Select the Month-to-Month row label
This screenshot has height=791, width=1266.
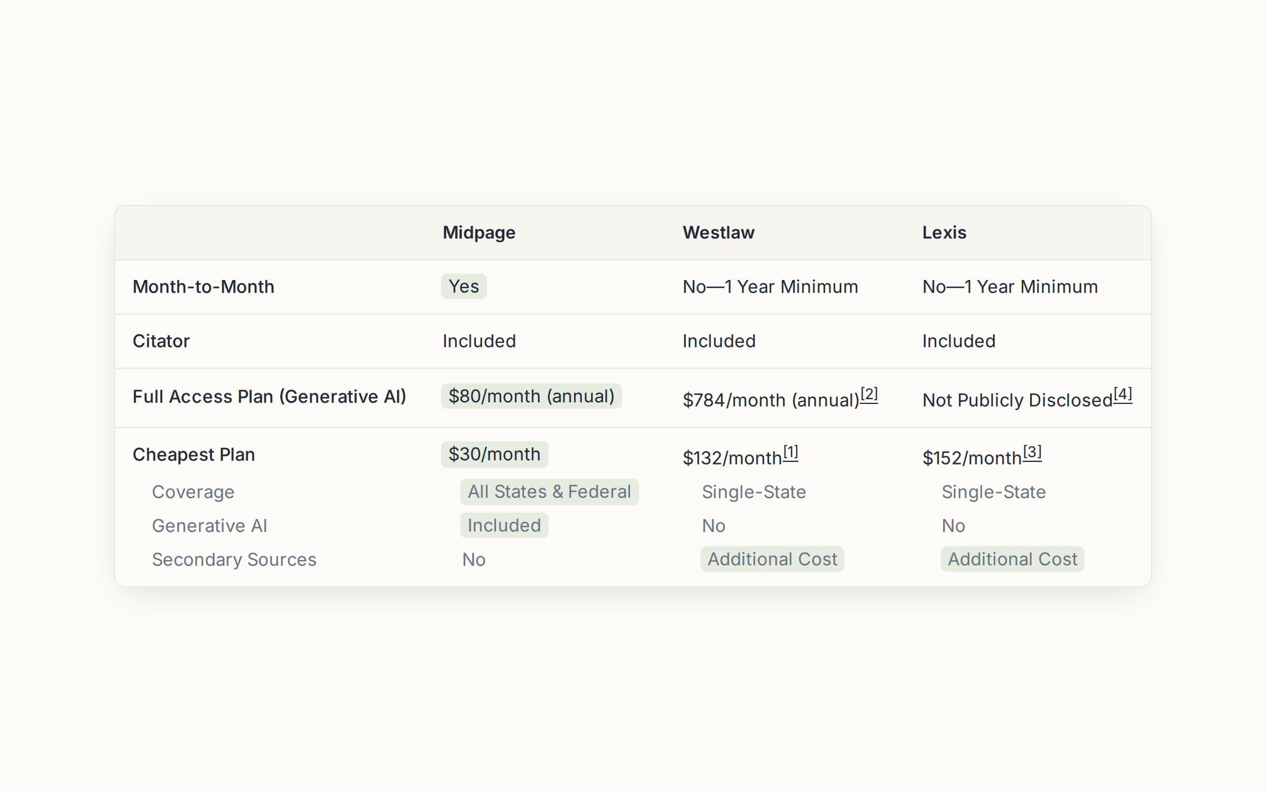204,287
